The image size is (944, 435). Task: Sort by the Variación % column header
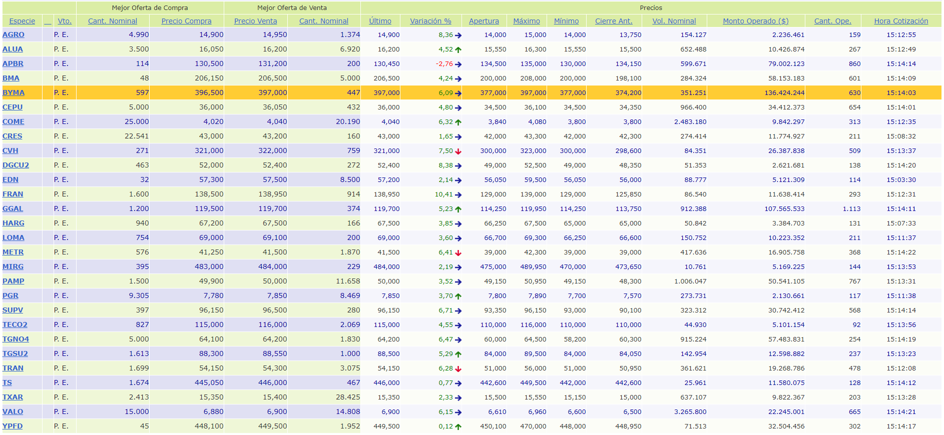click(430, 21)
